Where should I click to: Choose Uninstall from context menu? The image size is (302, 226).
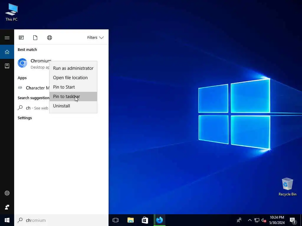tap(73, 106)
